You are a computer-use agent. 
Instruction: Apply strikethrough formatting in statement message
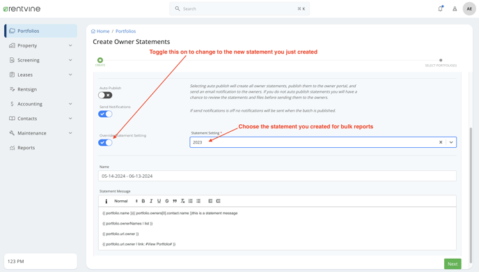click(167, 201)
